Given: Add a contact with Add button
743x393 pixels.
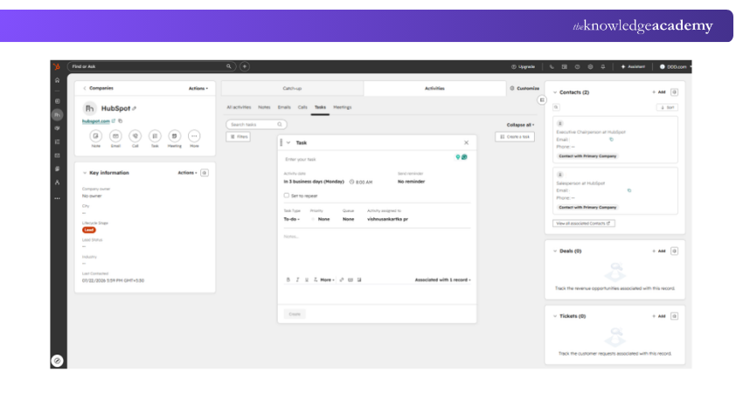Looking at the screenshot, I should [659, 93].
